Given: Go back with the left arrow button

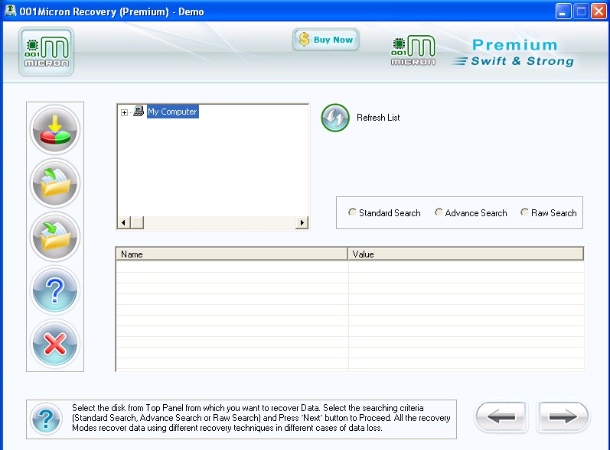Looking at the screenshot, I should [x=501, y=417].
